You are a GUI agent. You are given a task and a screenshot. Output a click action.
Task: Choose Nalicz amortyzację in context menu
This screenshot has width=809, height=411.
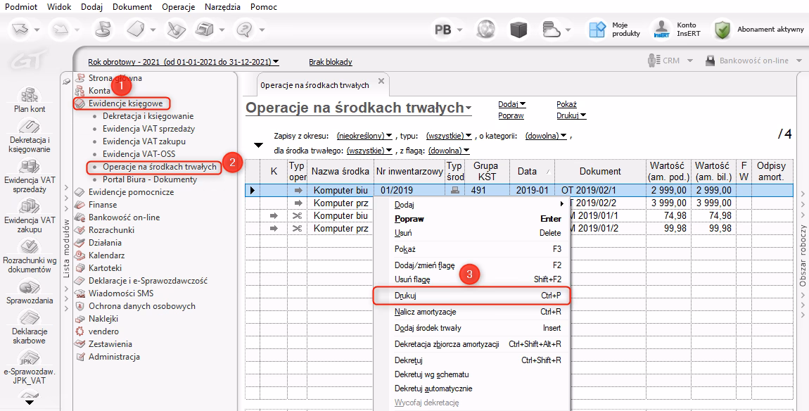pyautogui.click(x=425, y=312)
